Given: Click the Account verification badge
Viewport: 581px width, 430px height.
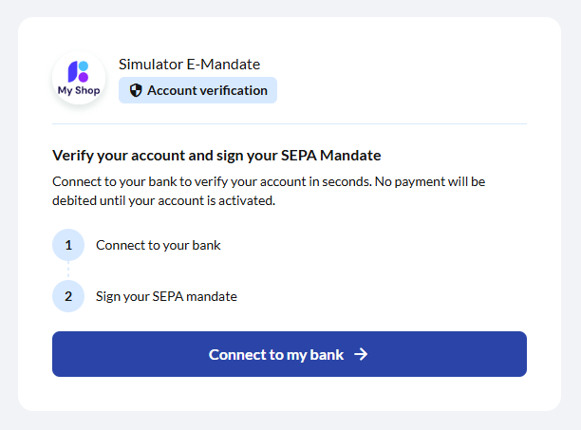Looking at the screenshot, I should [x=197, y=90].
